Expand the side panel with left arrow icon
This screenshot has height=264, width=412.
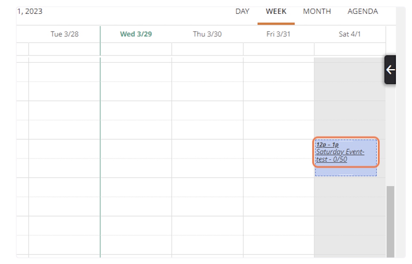[390, 70]
